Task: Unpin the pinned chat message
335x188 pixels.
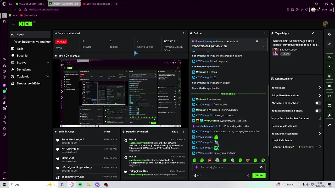Action: coord(257,41)
